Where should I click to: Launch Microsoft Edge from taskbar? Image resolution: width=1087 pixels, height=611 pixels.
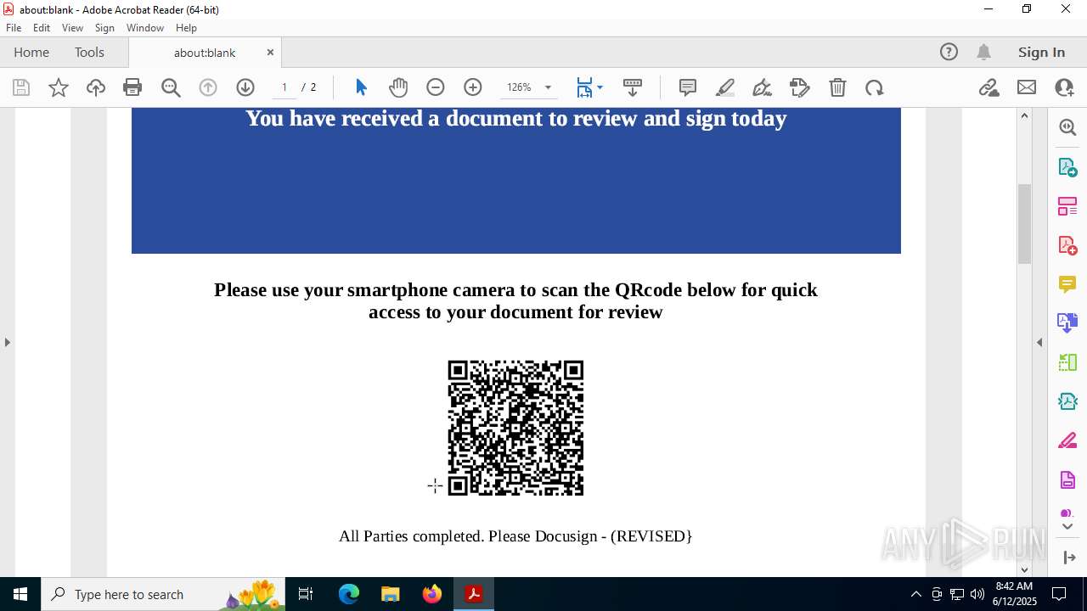tap(349, 594)
